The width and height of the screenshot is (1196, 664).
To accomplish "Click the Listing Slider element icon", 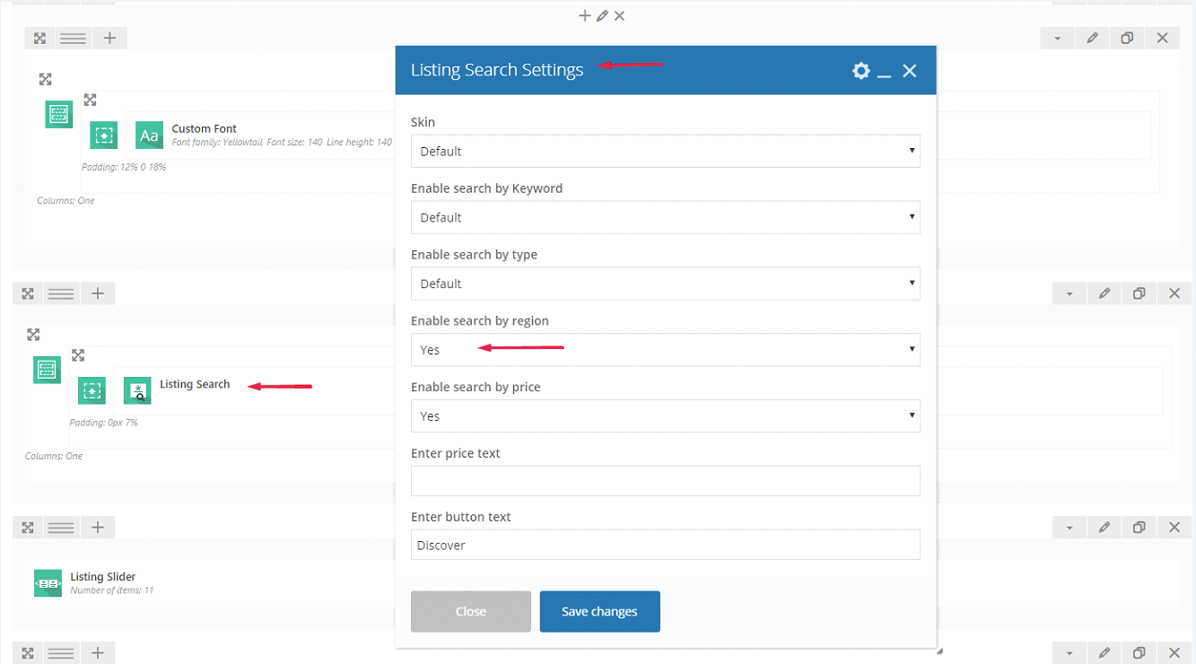I will pos(48,583).
